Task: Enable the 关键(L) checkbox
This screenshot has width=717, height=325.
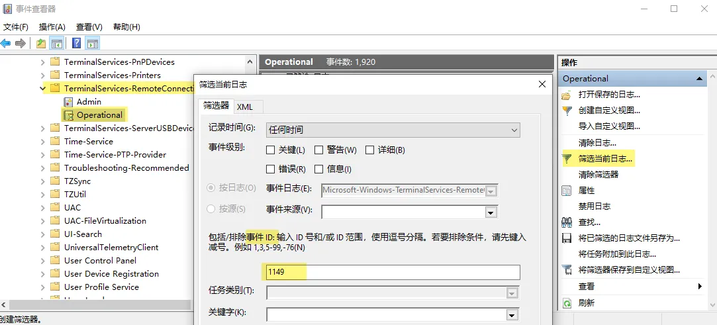Action: pos(271,150)
